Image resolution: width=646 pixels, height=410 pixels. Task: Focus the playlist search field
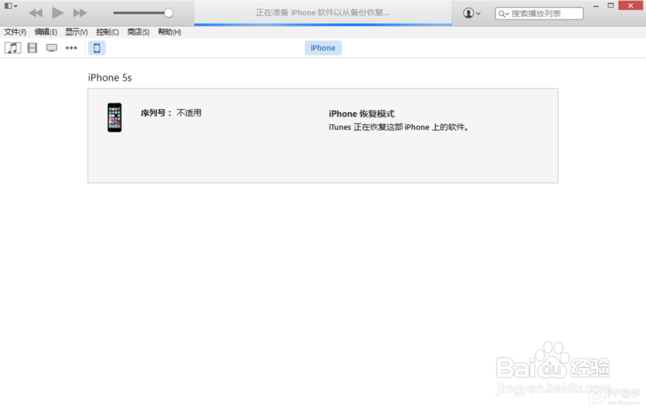539,14
